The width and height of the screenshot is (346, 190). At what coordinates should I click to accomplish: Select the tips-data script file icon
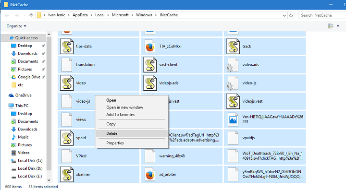(x=67, y=46)
